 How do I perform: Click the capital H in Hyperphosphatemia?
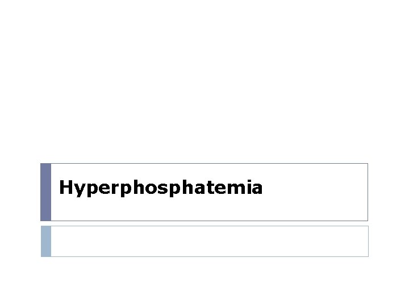pos(66,187)
